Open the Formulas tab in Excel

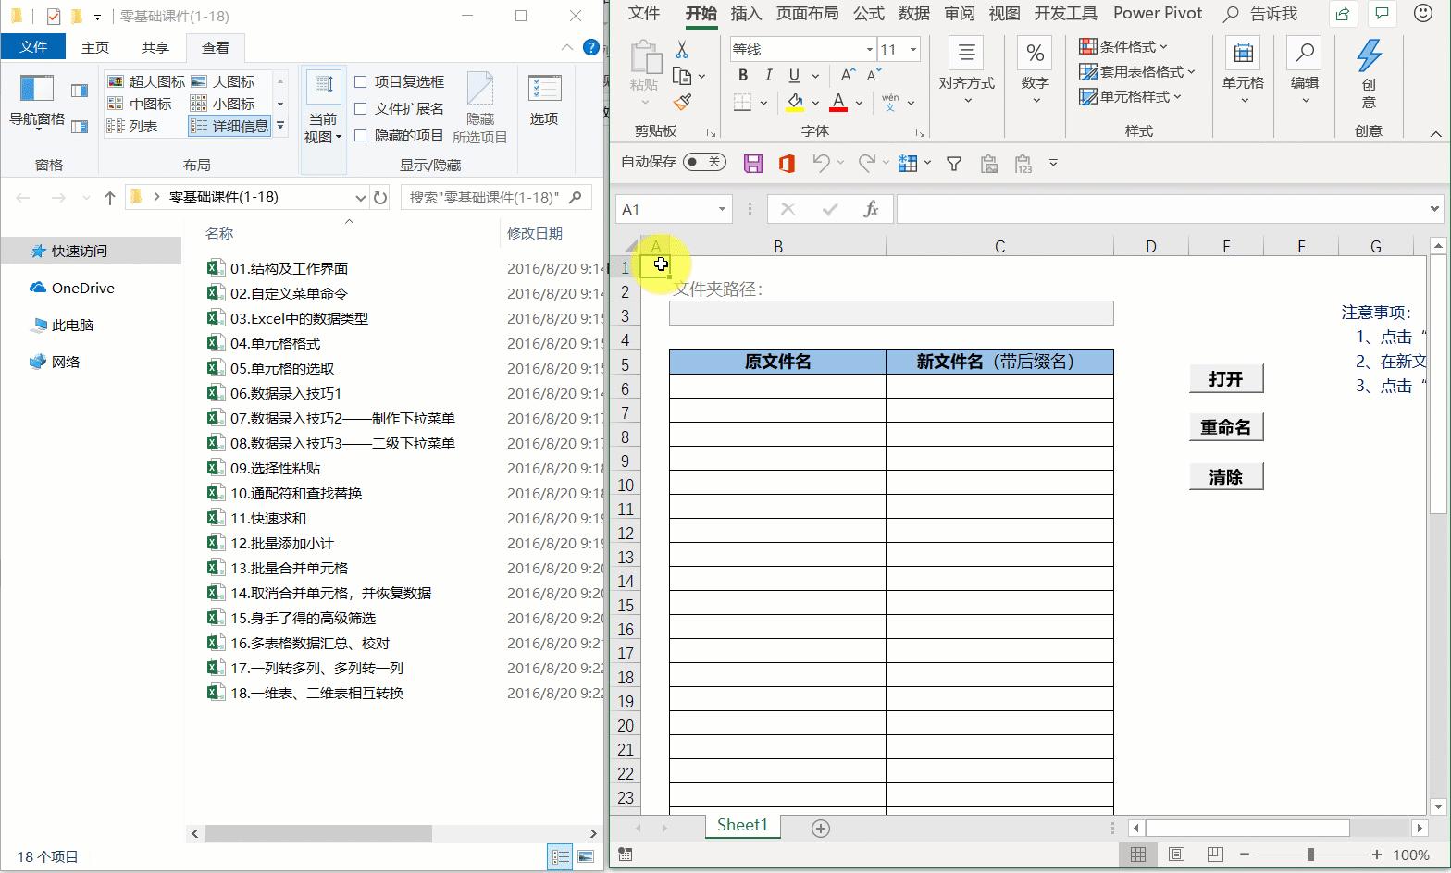click(x=869, y=13)
